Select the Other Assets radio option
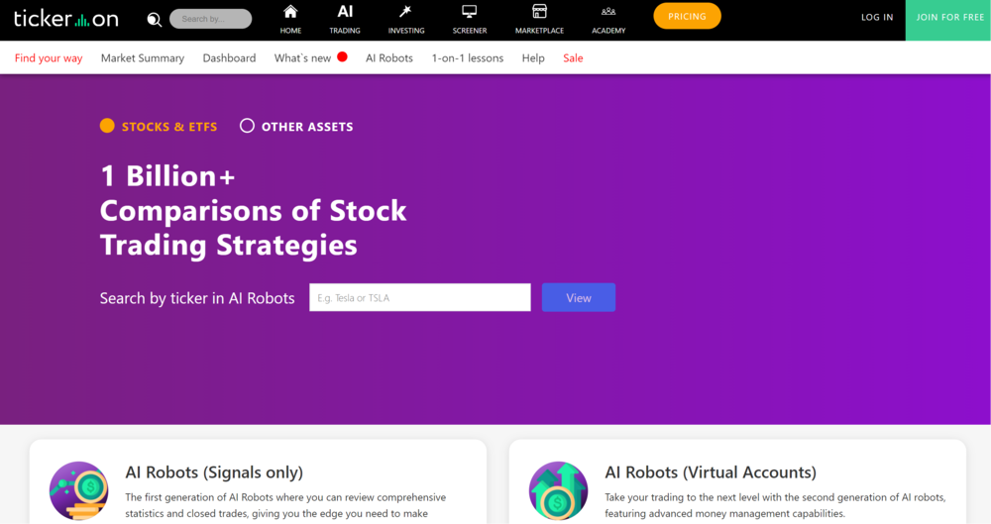This screenshot has width=991, height=524. 247,126
